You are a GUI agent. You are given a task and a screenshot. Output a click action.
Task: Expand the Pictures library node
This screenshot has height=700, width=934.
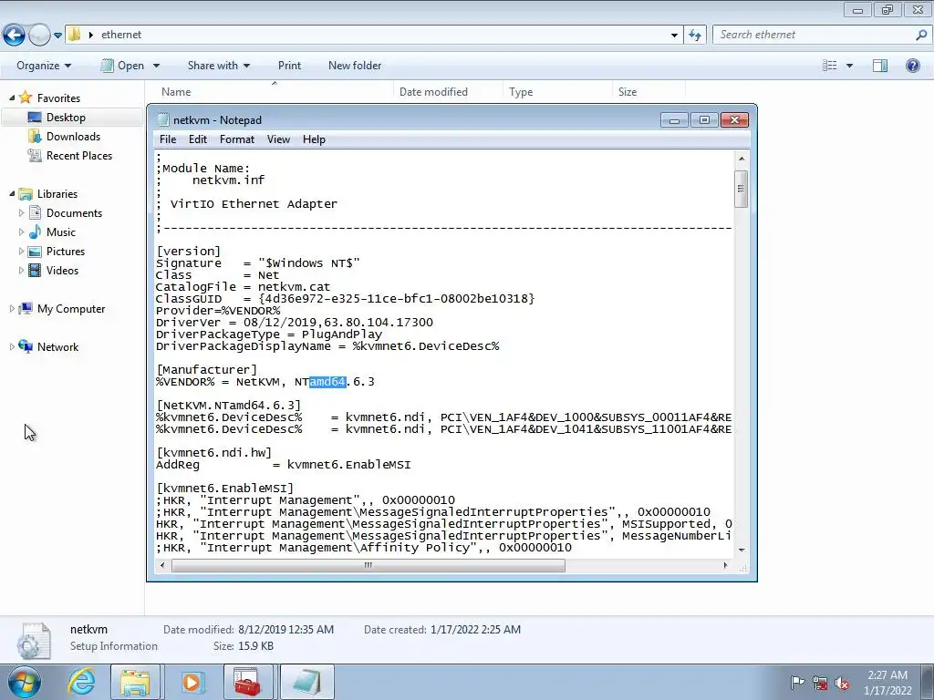(22, 251)
